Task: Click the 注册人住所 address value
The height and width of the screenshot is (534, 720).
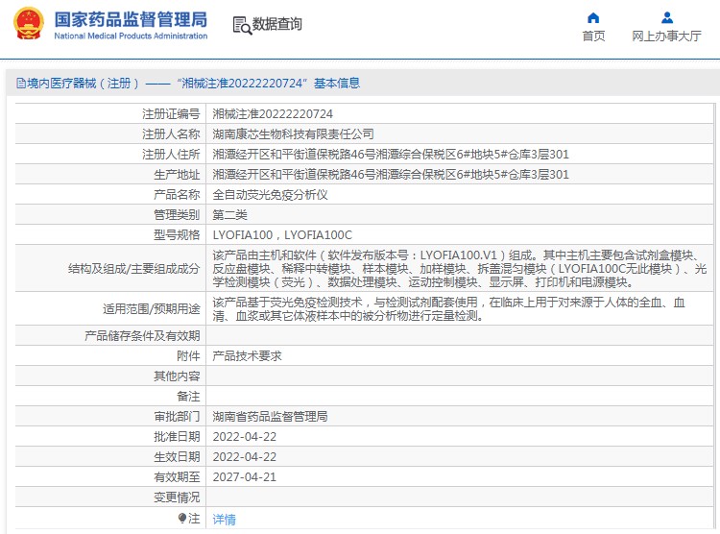Action: tap(391, 155)
